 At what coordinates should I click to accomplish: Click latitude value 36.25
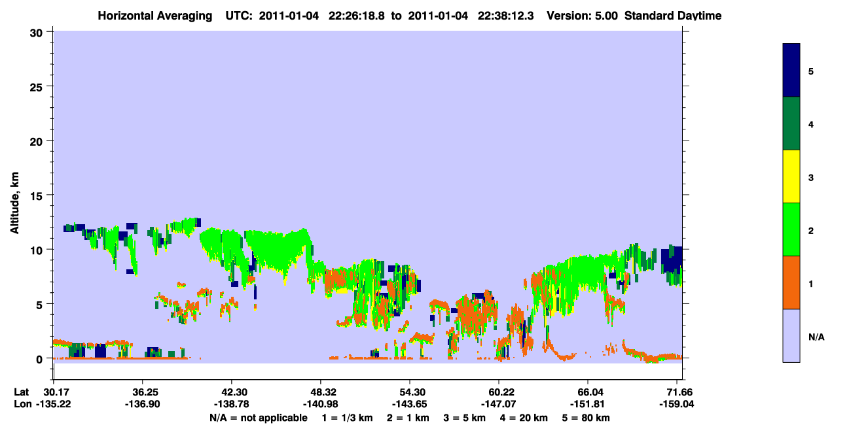[x=143, y=392]
